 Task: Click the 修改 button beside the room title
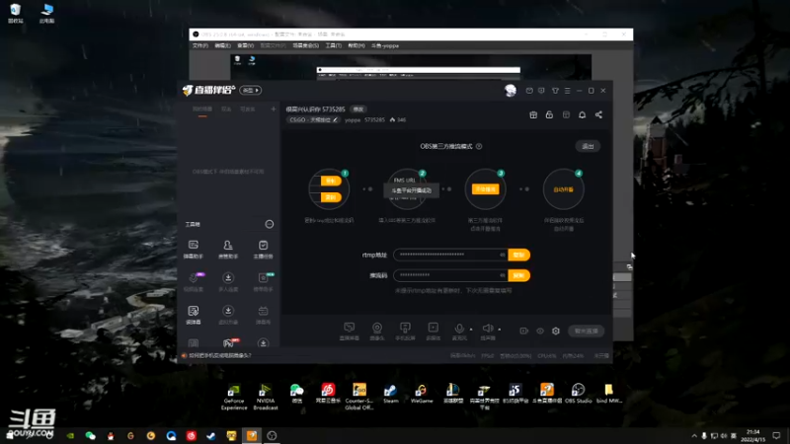(x=358, y=110)
